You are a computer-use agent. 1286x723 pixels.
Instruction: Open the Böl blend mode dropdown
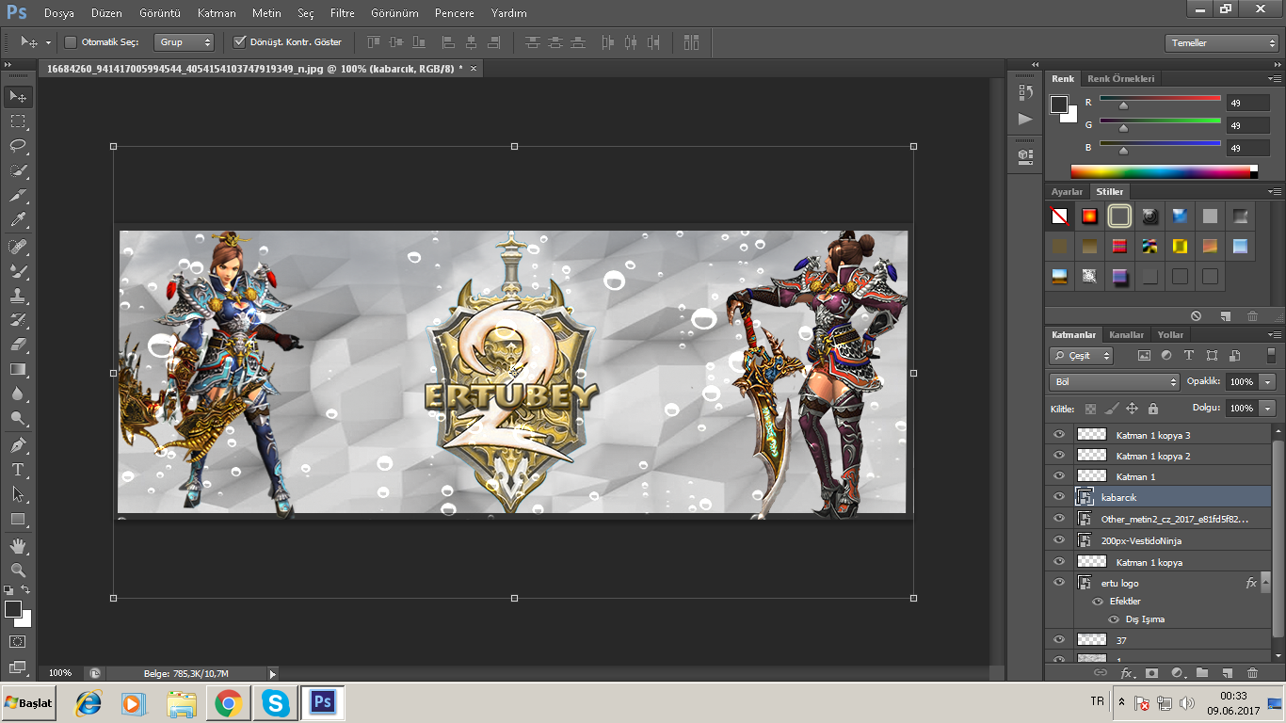click(1115, 382)
